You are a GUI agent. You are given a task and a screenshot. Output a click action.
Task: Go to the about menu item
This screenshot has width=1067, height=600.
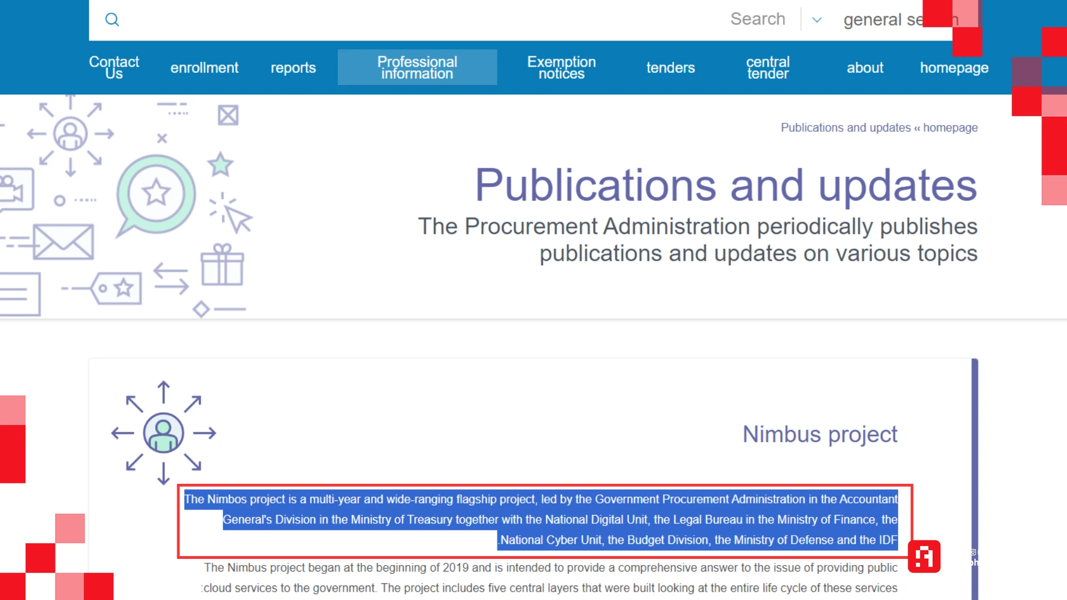pos(865,68)
